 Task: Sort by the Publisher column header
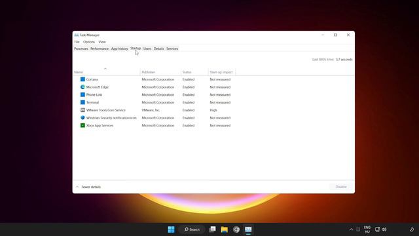pos(160,72)
